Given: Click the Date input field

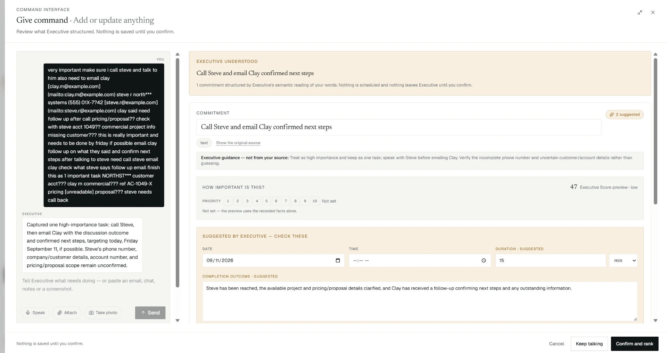Looking at the screenshot, I should (x=273, y=261).
